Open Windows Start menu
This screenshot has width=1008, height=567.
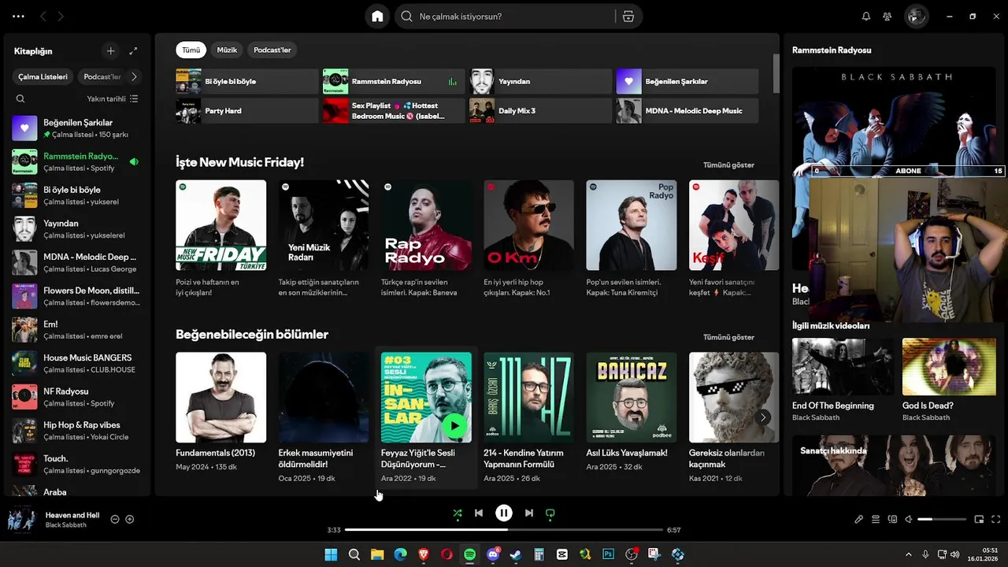coord(331,554)
